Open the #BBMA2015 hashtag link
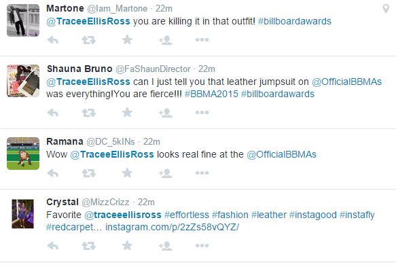The height and width of the screenshot is (267, 396). (x=211, y=94)
